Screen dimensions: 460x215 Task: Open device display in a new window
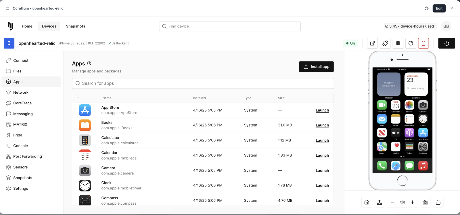372,43
